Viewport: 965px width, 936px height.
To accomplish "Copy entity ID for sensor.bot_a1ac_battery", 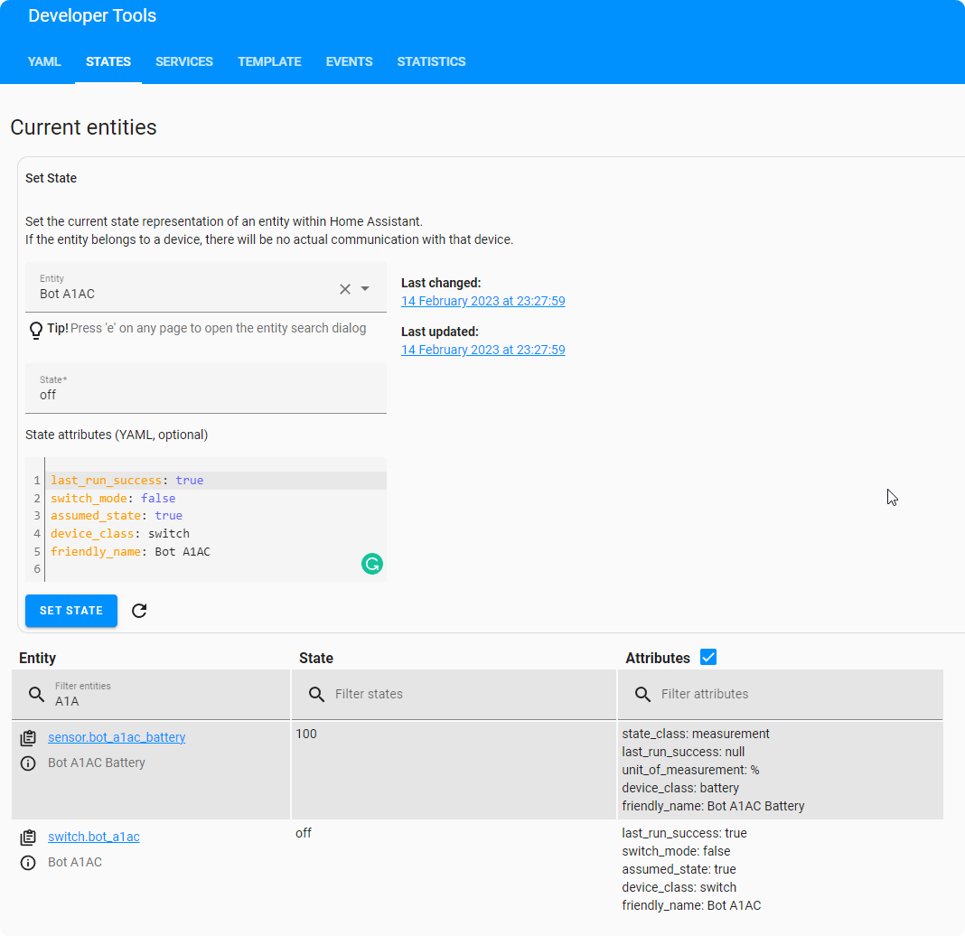I will pos(28,737).
